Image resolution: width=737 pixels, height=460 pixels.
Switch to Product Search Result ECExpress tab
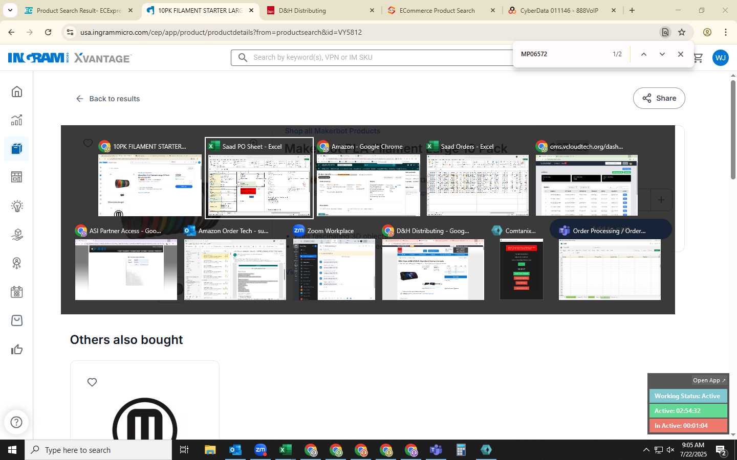tap(79, 10)
